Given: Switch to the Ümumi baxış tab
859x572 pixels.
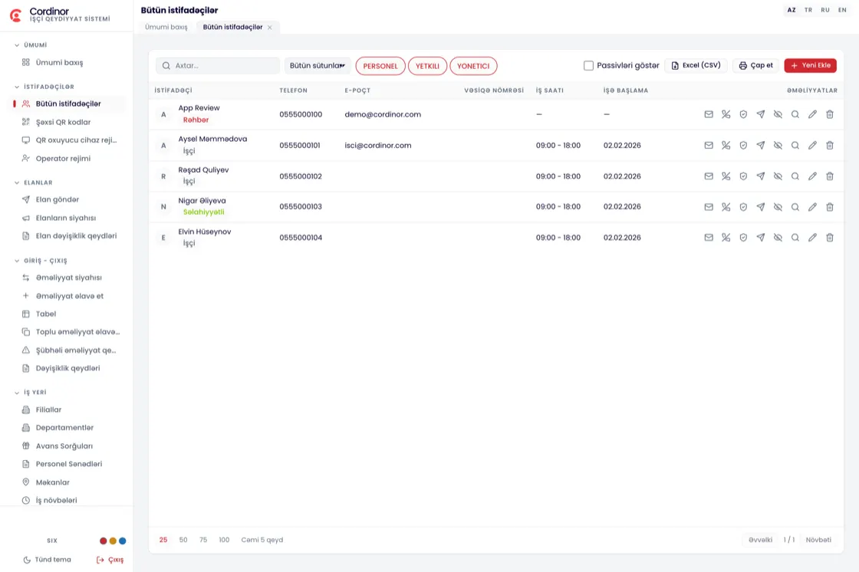Looking at the screenshot, I should [x=166, y=27].
